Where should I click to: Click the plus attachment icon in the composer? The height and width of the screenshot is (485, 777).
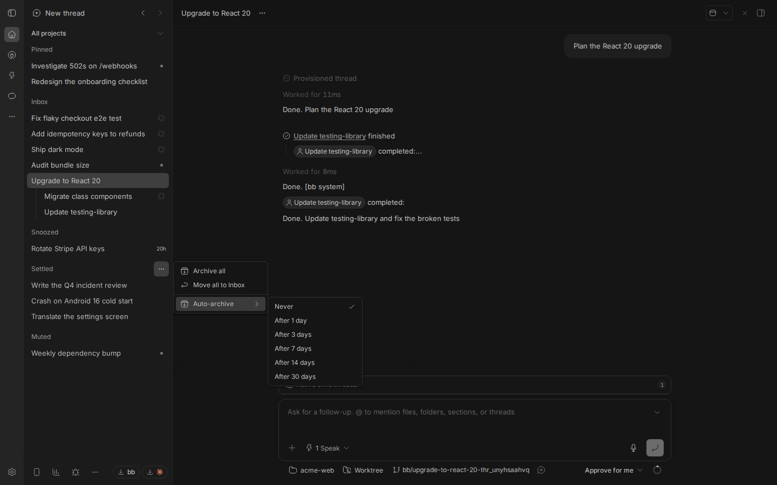292,448
